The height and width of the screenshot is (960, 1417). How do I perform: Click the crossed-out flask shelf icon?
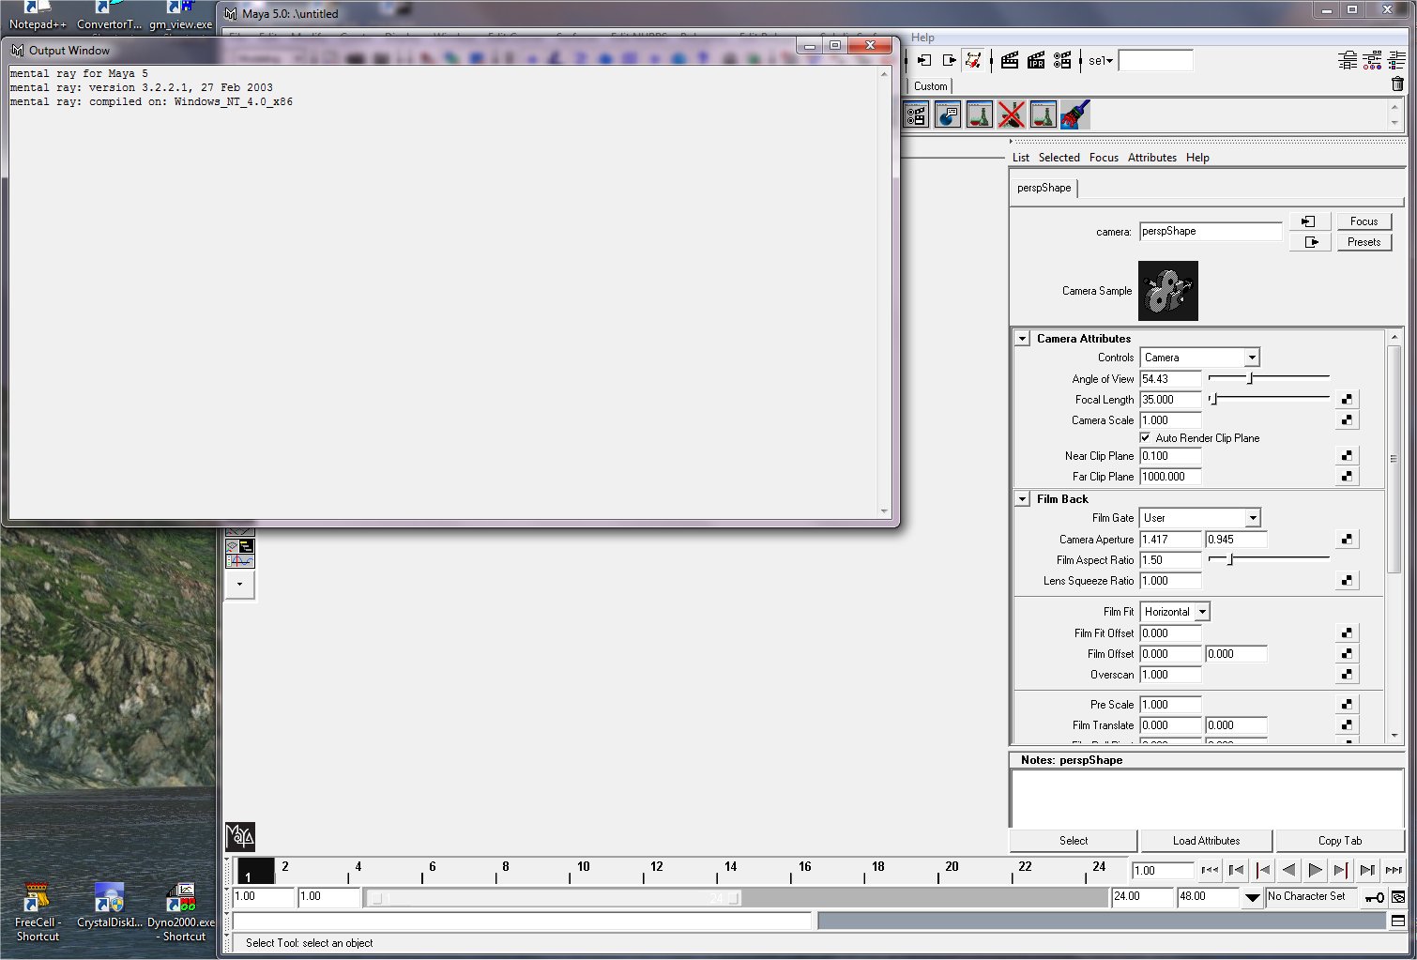(1012, 115)
